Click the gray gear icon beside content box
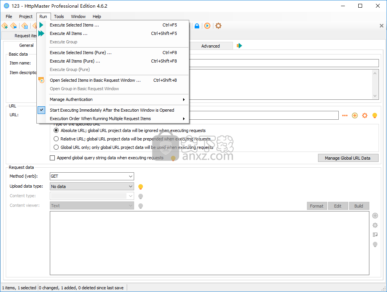387x292 pixels. tap(375, 225)
